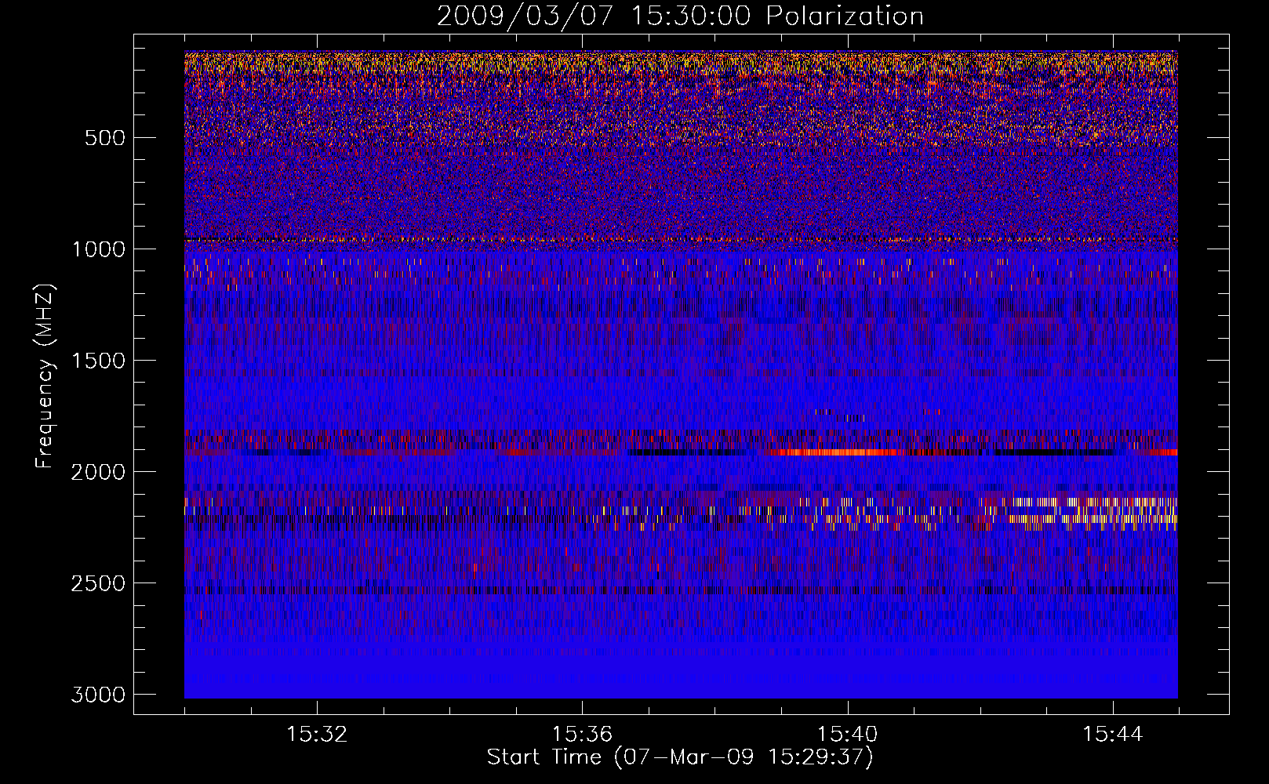Click the 15:36 time tick label
This screenshot has width=1269, height=784.
[x=582, y=734]
